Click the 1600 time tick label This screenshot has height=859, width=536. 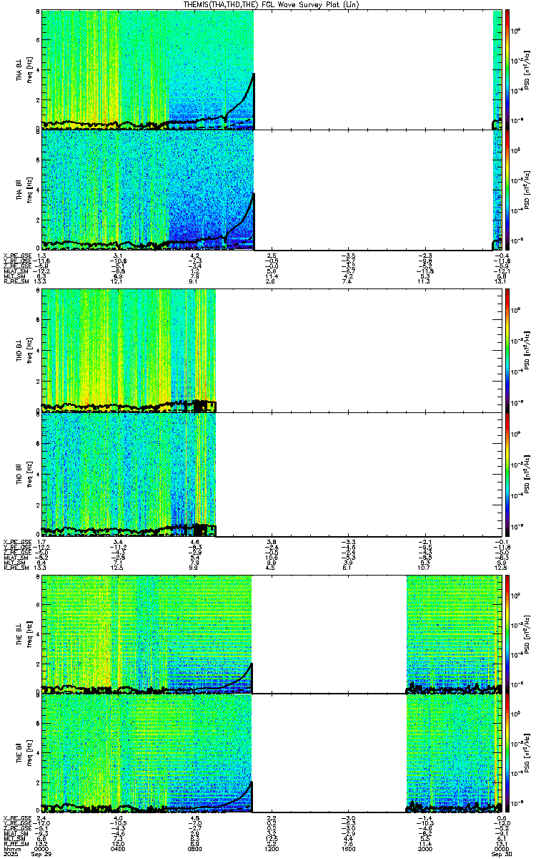(x=348, y=848)
